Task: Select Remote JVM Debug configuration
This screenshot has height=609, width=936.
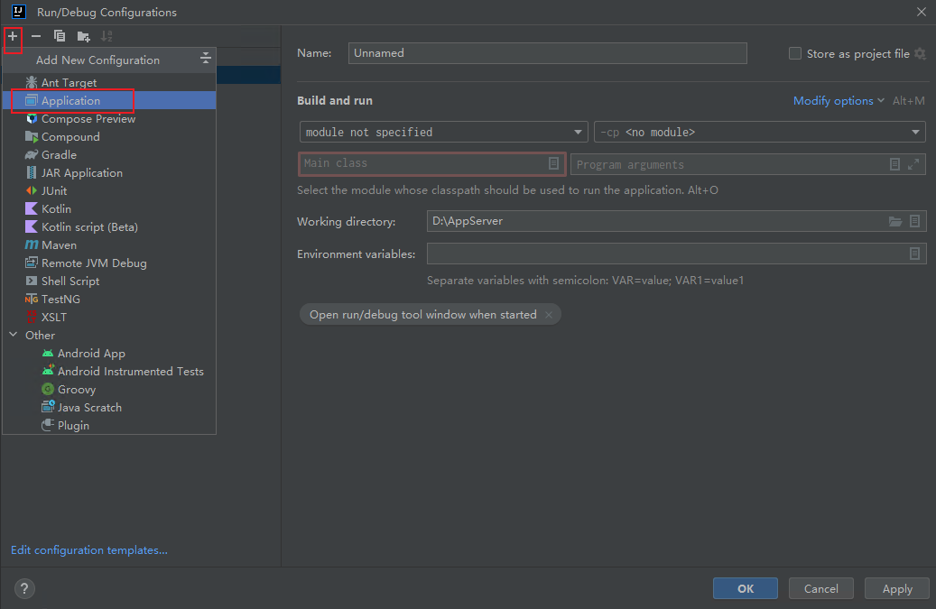Action: click(109, 263)
